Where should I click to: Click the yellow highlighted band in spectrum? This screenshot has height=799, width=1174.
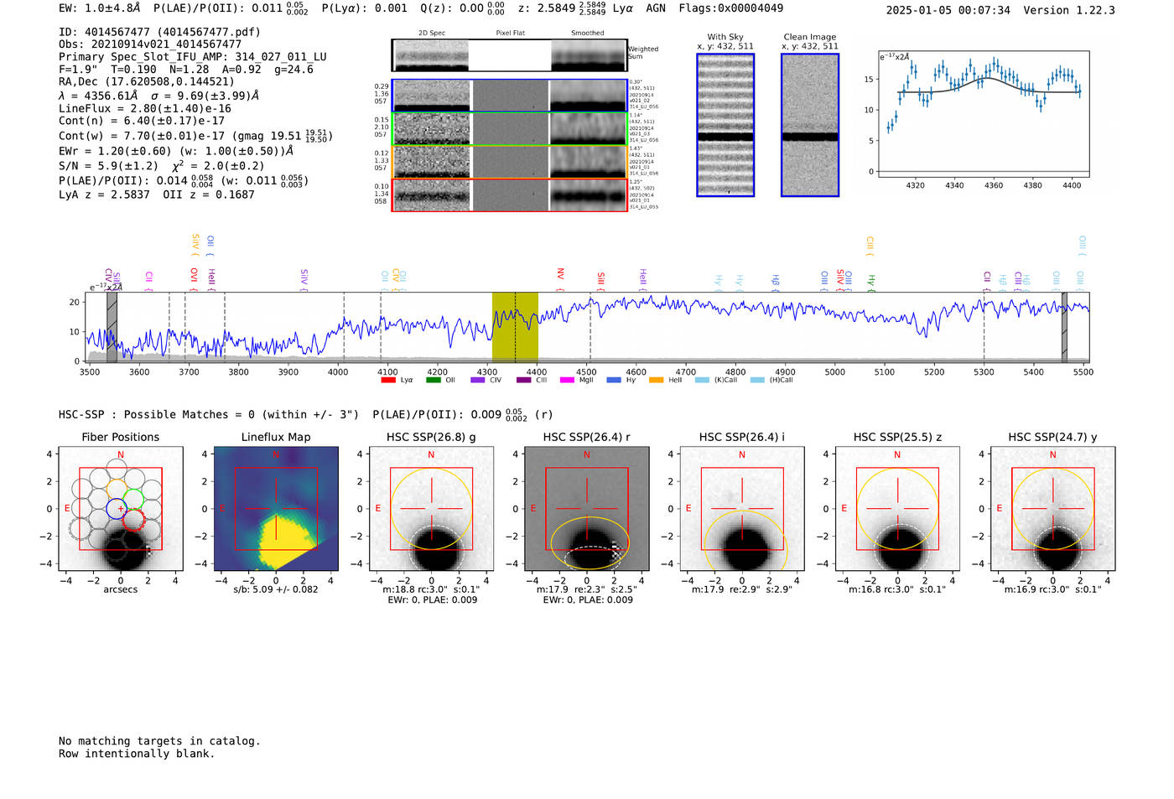pos(515,326)
